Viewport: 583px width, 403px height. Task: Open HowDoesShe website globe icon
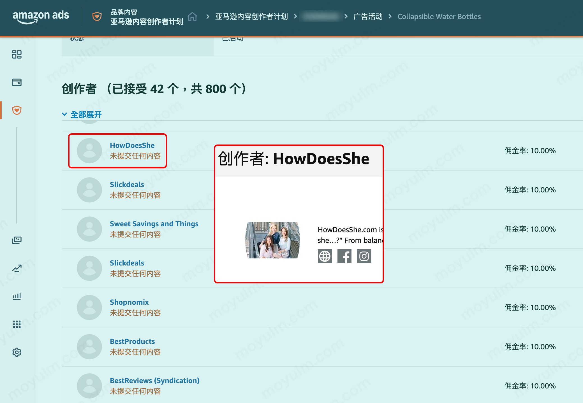click(x=325, y=256)
